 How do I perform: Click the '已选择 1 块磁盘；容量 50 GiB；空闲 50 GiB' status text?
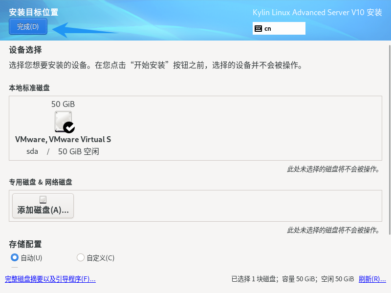pyautogui.click(x=293, y=279)
